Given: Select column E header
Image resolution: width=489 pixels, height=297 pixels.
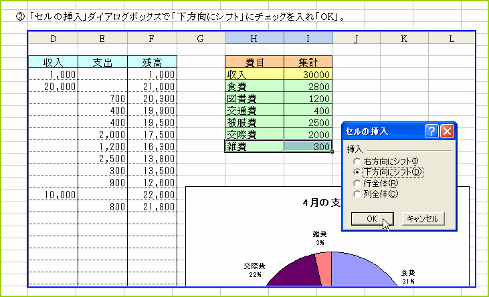Looking at the screenshot, I should (x=102, y=39).
